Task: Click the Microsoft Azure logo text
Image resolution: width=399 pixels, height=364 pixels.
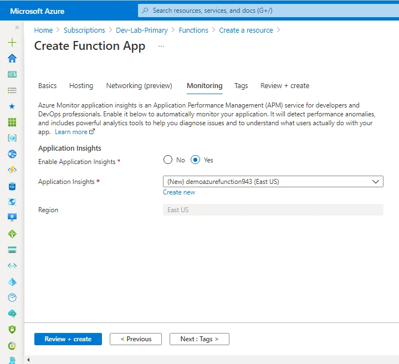Action: (37, 11)
